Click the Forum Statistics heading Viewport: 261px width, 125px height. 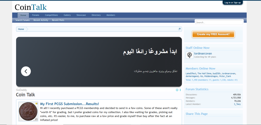tap(197, 89)
